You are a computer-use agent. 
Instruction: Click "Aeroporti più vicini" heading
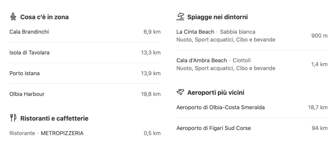[216, 92]
